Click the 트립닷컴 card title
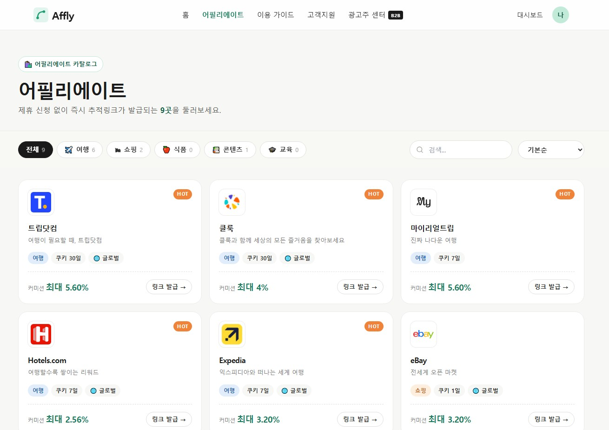Viewport: 609px width, 430px height. tap(43, 228)
